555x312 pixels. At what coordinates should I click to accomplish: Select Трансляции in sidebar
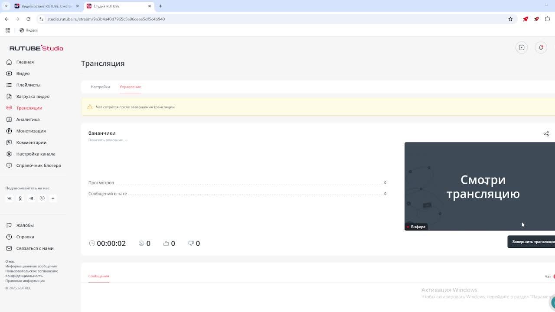(x=29, y=108)
